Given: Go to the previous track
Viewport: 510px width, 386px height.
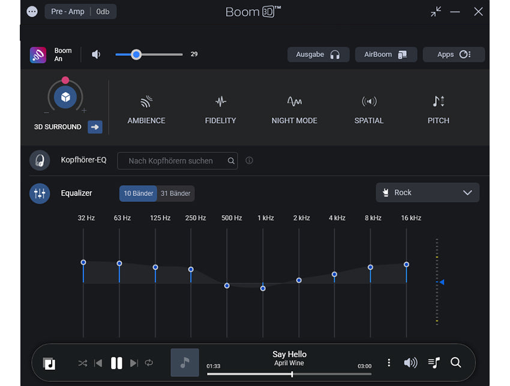Looking at the screenshot, I should [x=98, y=363].
